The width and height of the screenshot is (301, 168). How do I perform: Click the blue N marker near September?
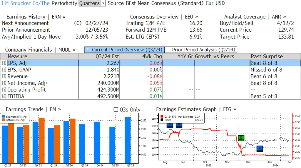coord(179,125)
